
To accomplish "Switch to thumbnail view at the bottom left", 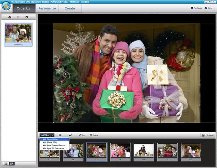I will click(x=12, y=164).
